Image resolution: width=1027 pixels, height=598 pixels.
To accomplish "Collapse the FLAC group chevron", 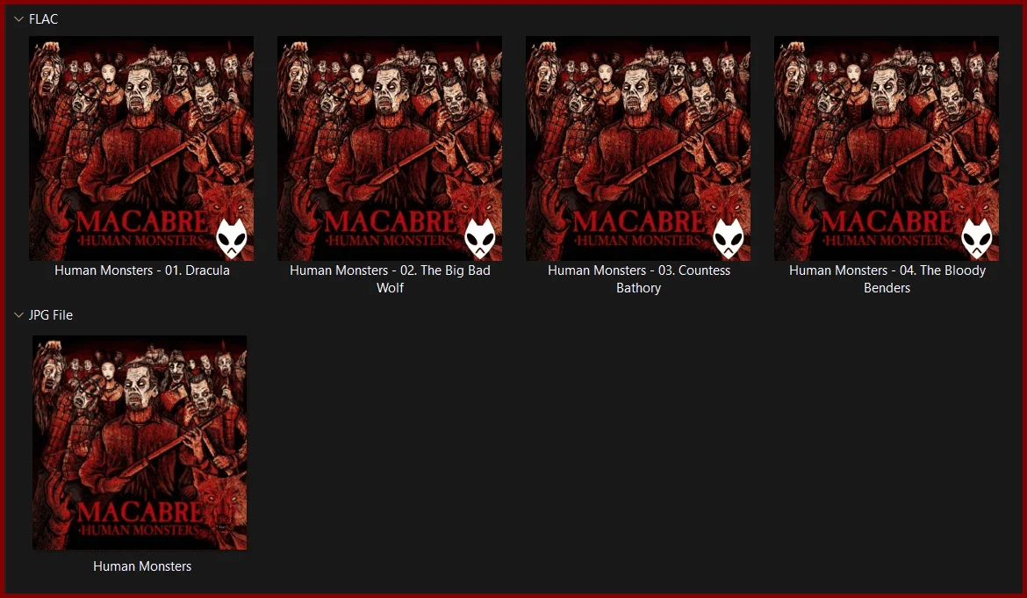I will [18, 19].
